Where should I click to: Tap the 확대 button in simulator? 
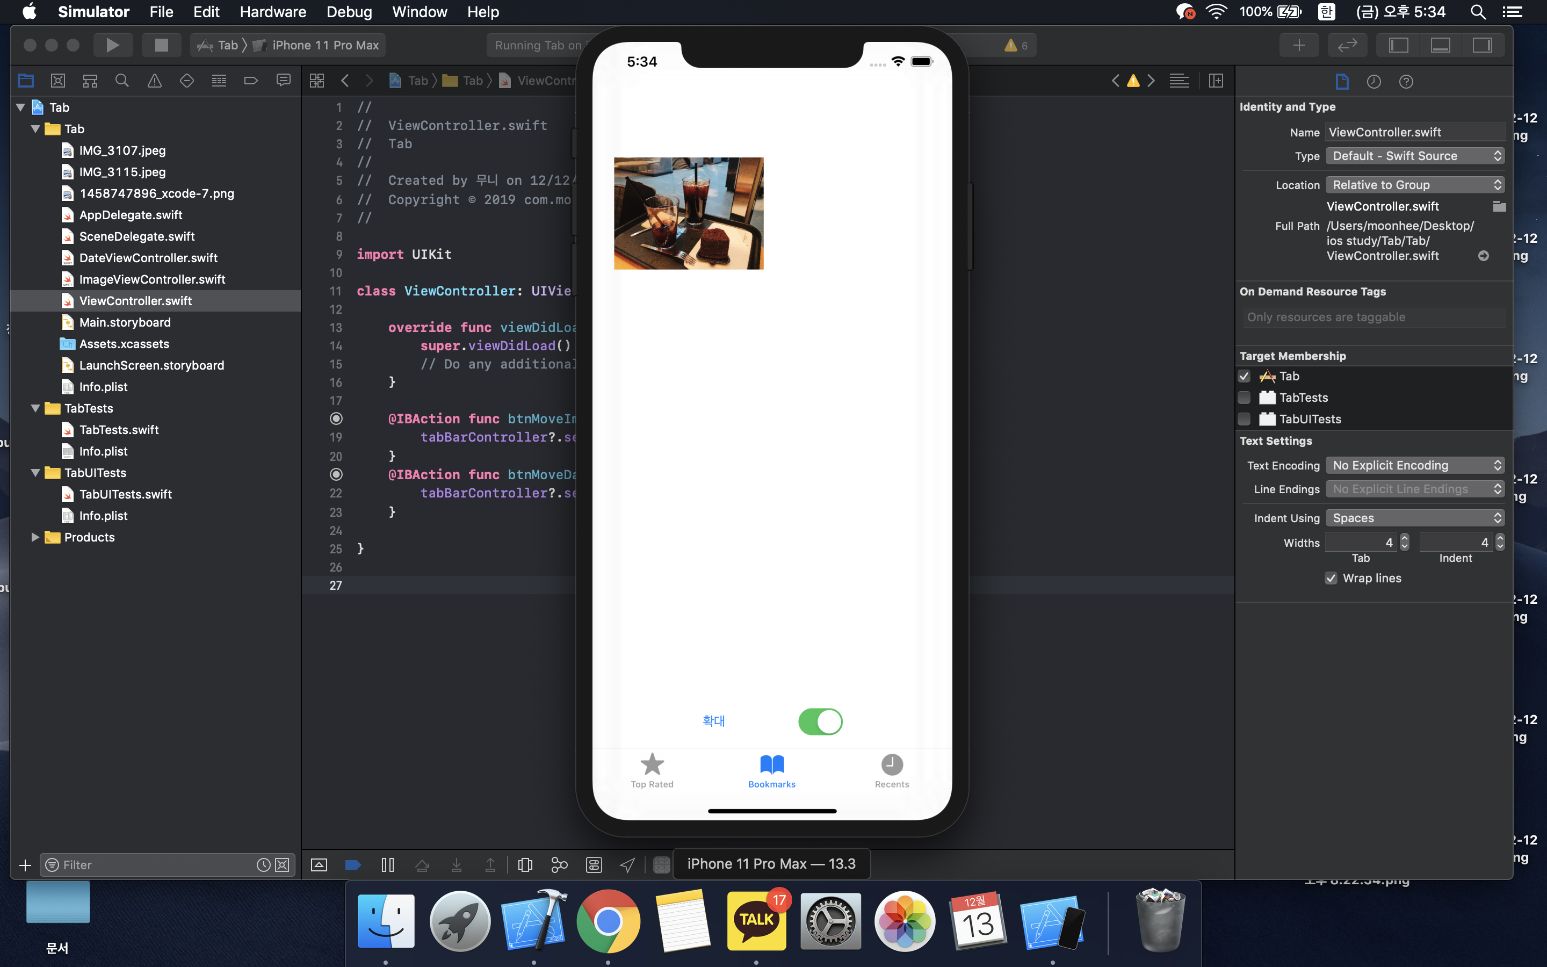click(713, 721)
